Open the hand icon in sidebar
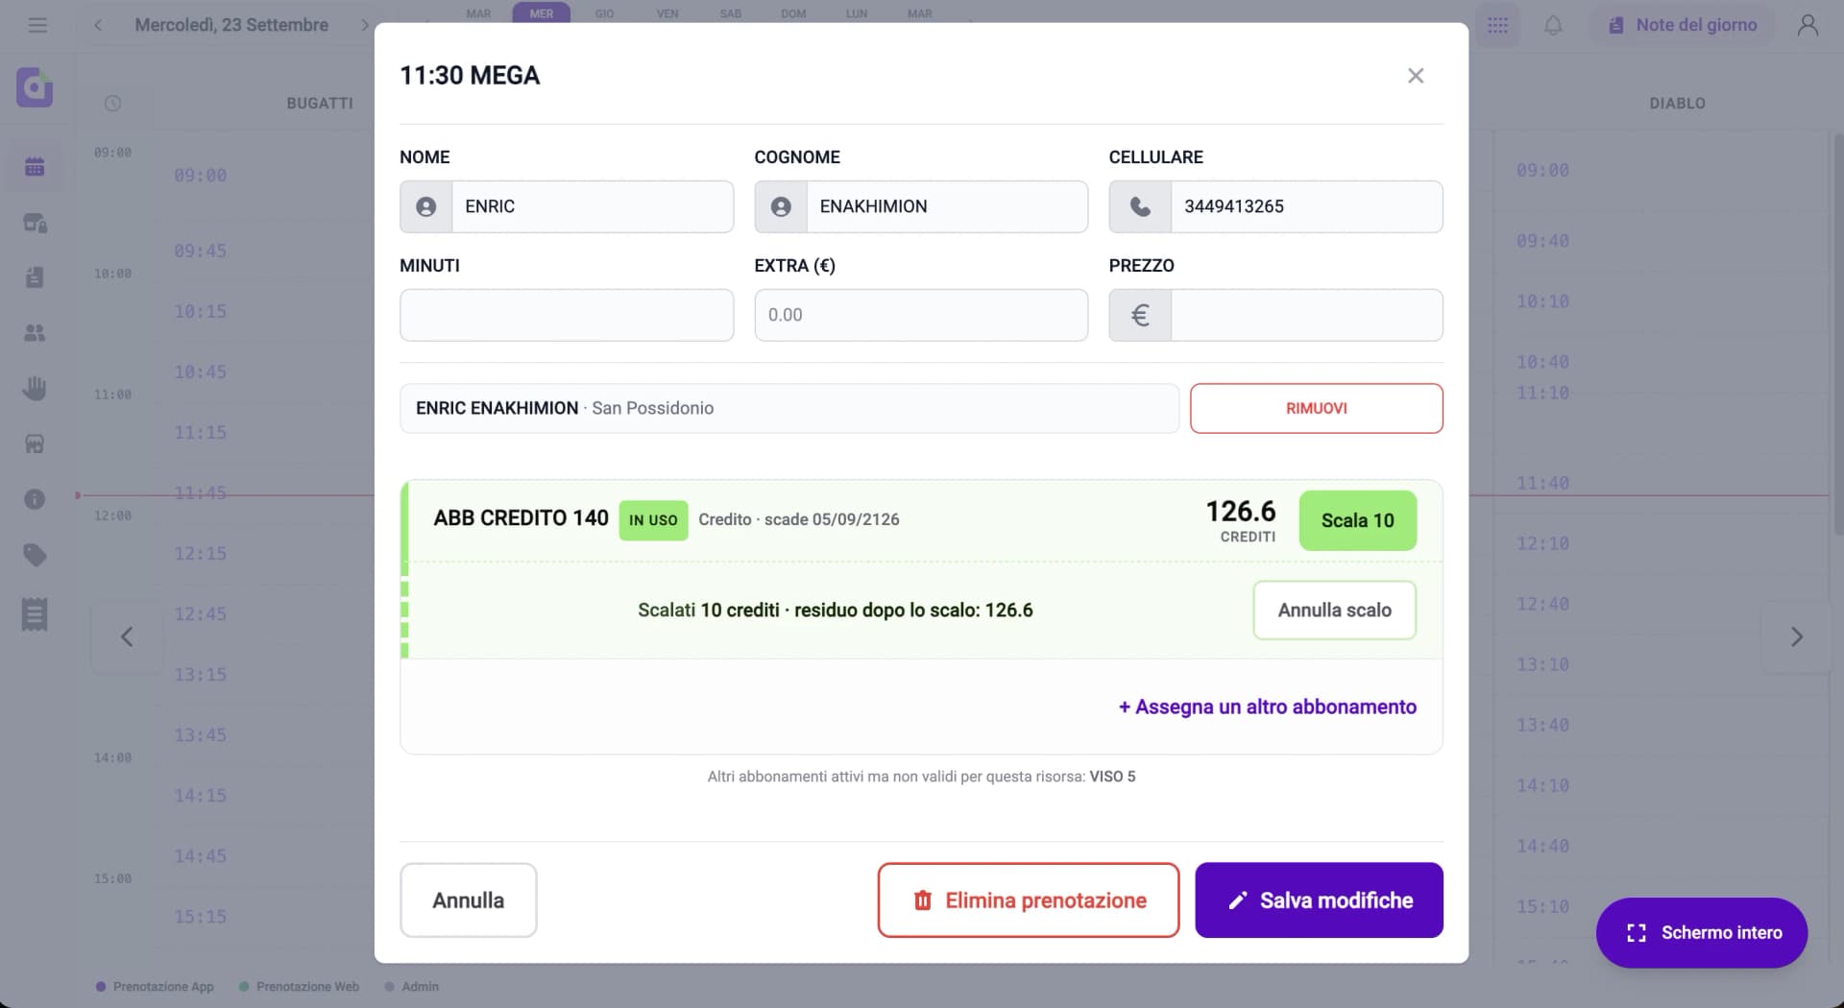This screenshot has height=1008, width=1844. click(x=35, y=388)
